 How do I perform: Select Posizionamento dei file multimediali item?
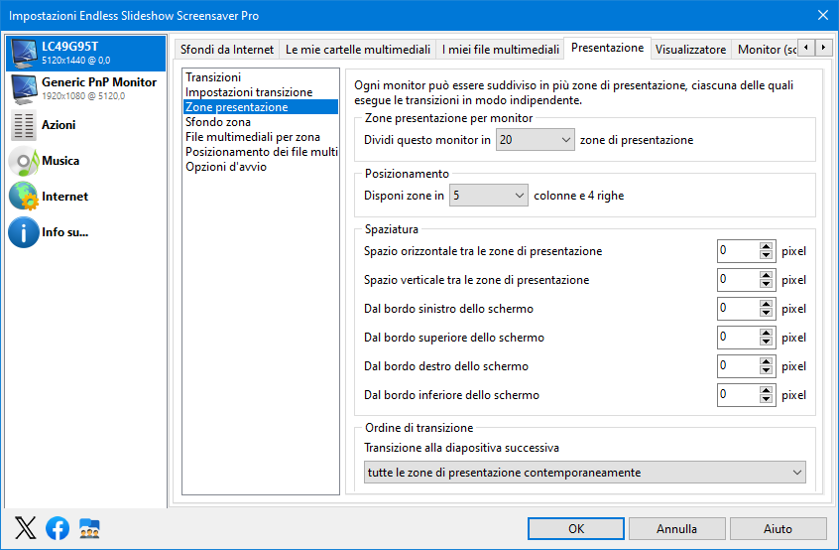pos(261,152)
